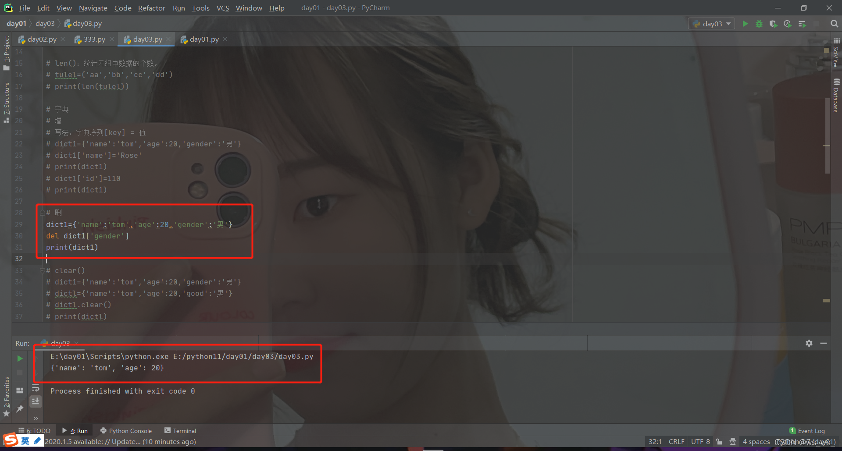Open the Event Log
This screenshot has width=842, height=451.
pyautogui.click(x=807, y=431)
